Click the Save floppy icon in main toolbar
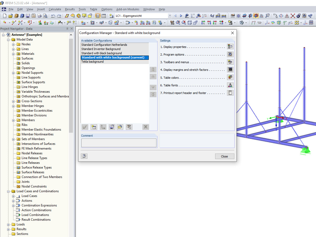The height and width of the screenshot is (237, 316). [x=28, y=16]
